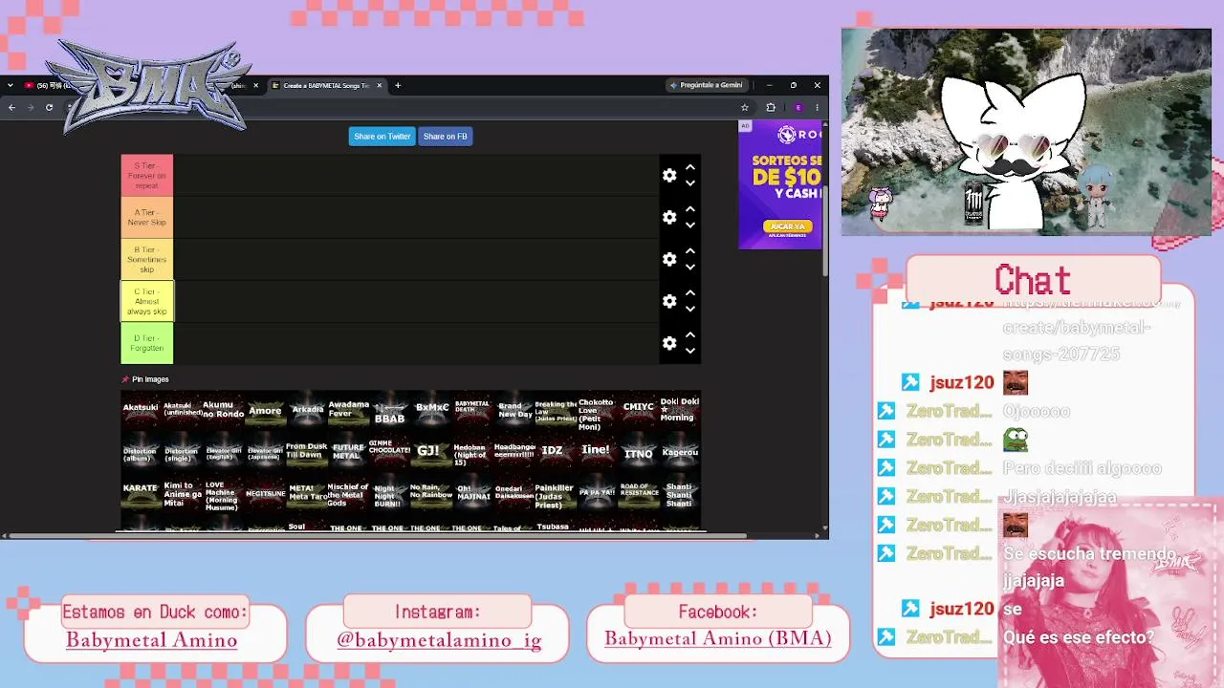Click Pregúntale a Gemini button
Screen dimensions: 1224x688
tap(707, 85)
